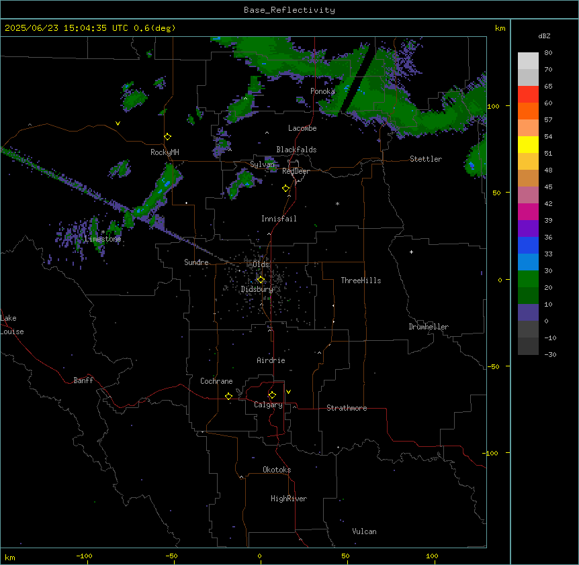Select the Drumheller city label
Screen dimensions: 579x565
(429, 327)
